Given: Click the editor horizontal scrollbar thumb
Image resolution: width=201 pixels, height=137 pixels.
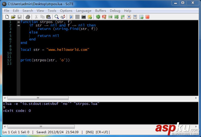Looking at the screenshot, I should tap(38, 98).
